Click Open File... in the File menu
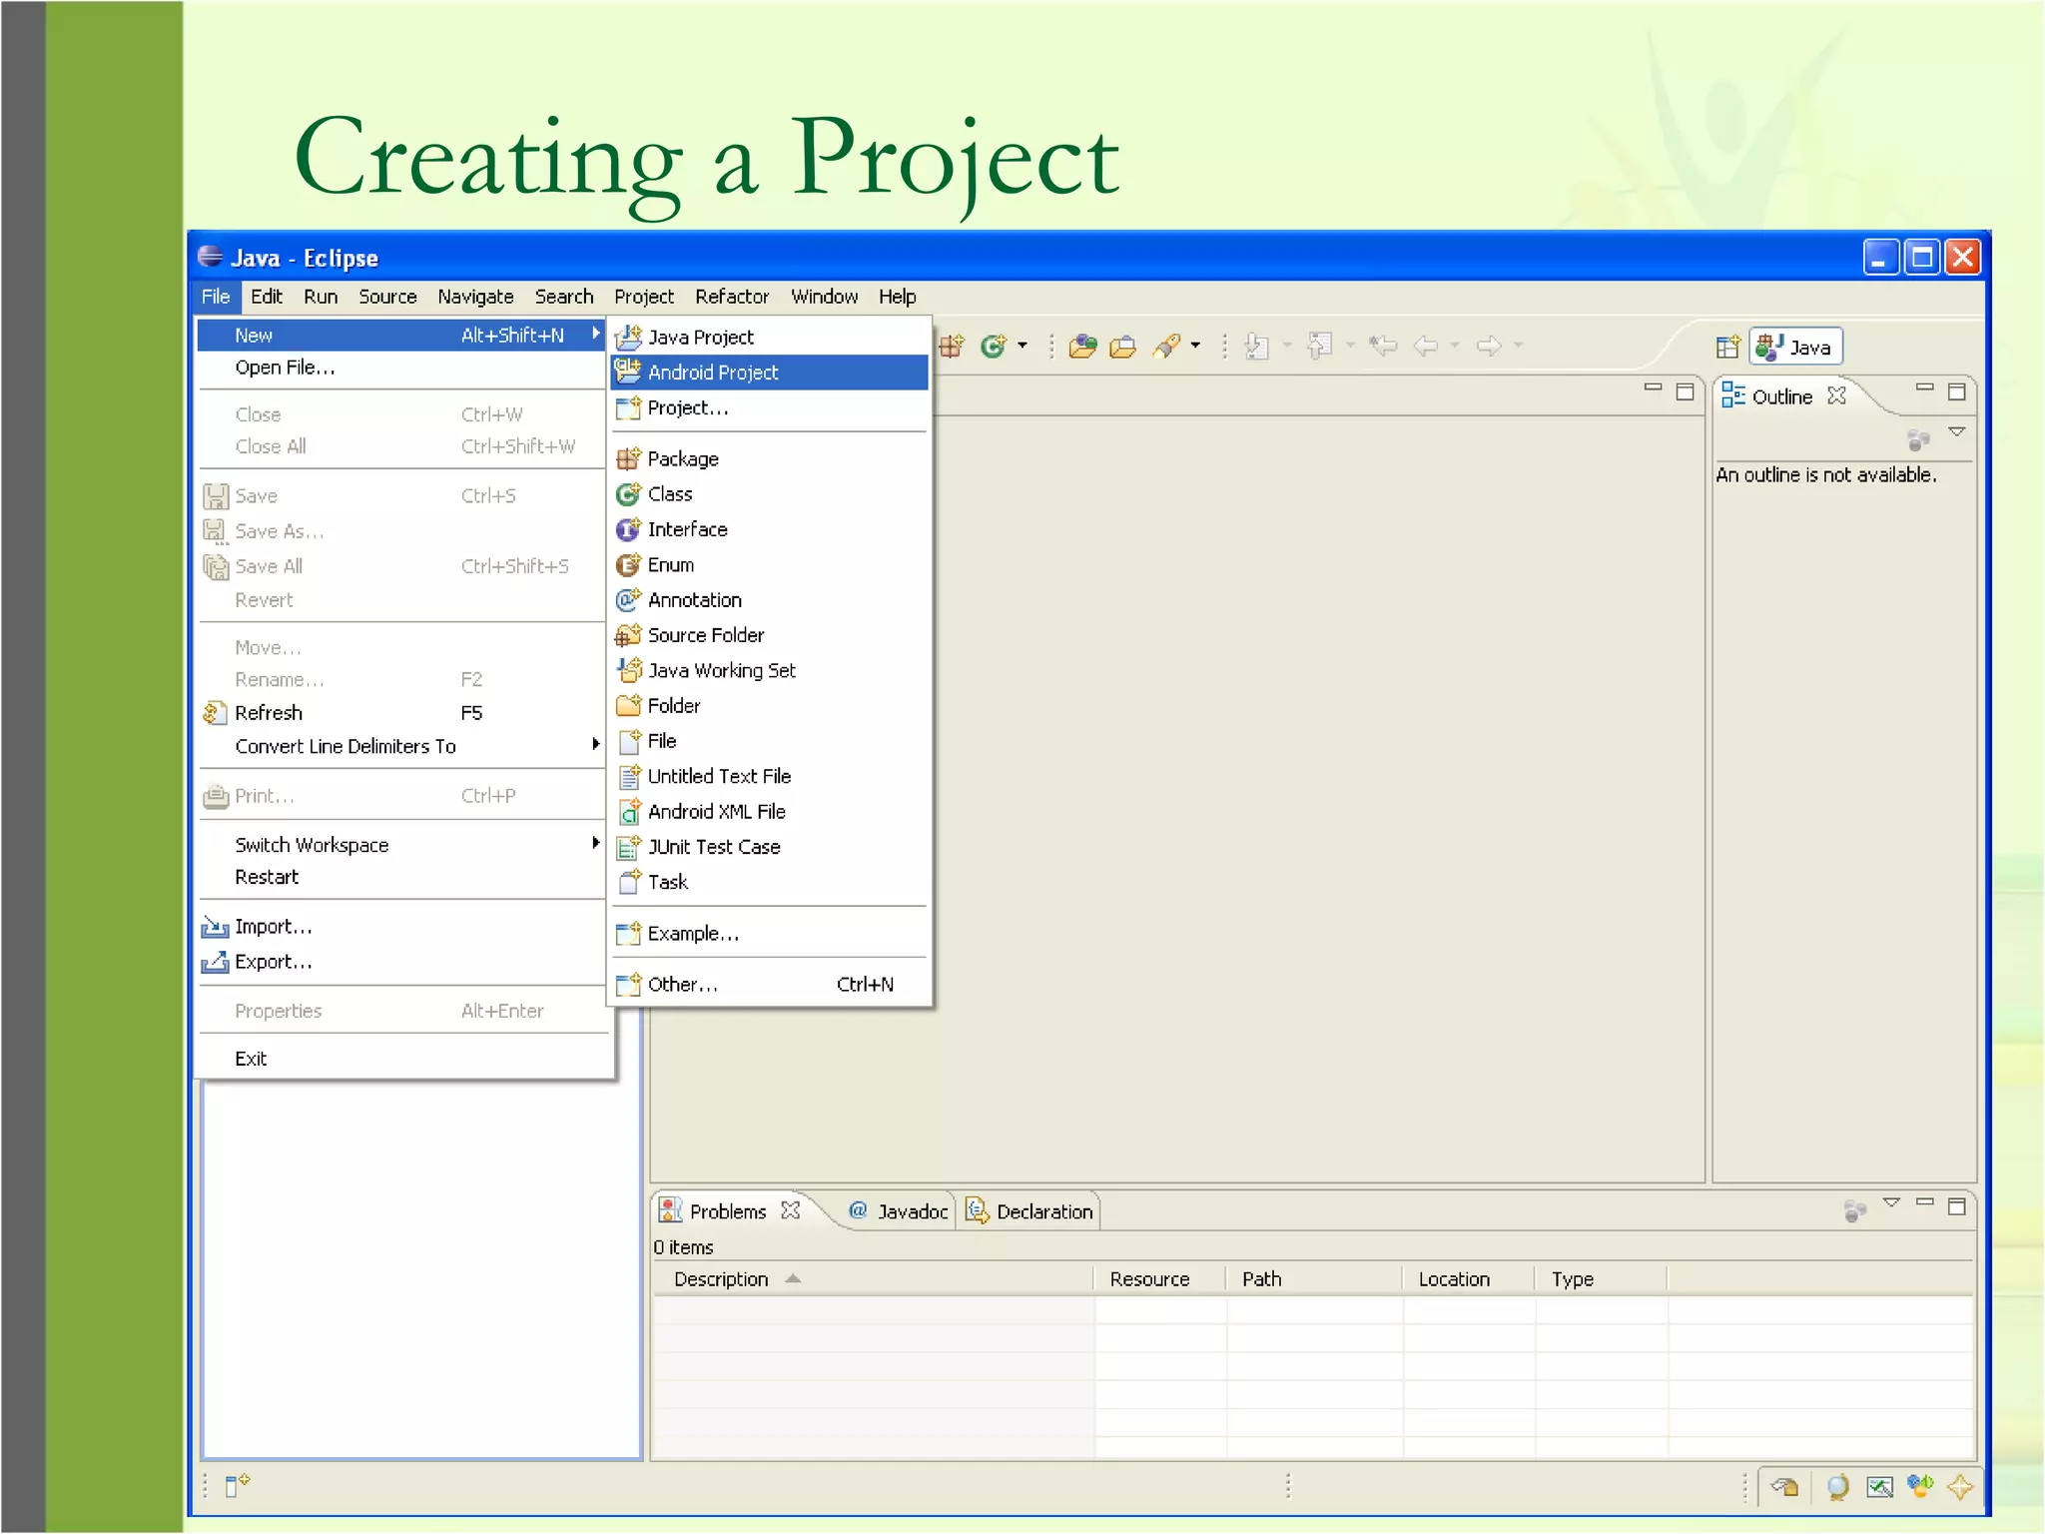The width and height of the screenshot is (2045, 1534). [x=401, y=368]
